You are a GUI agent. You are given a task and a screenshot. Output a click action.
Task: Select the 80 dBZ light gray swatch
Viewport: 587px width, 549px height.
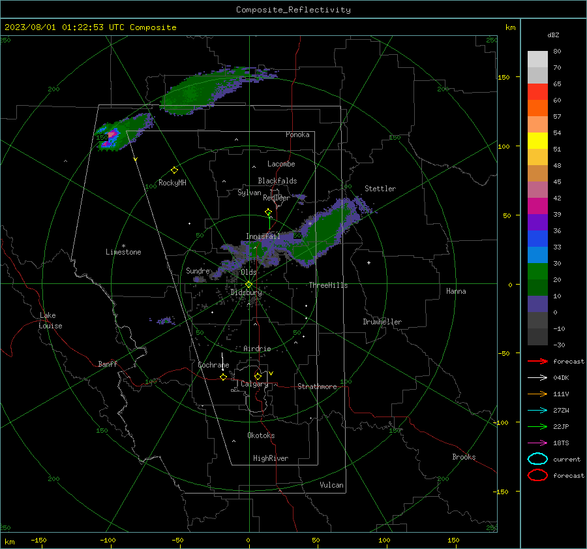[537, 59]
